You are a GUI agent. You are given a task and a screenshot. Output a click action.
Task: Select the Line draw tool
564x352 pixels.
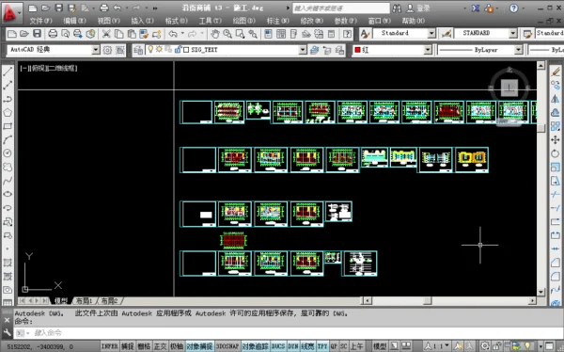[x=8, y=72]
